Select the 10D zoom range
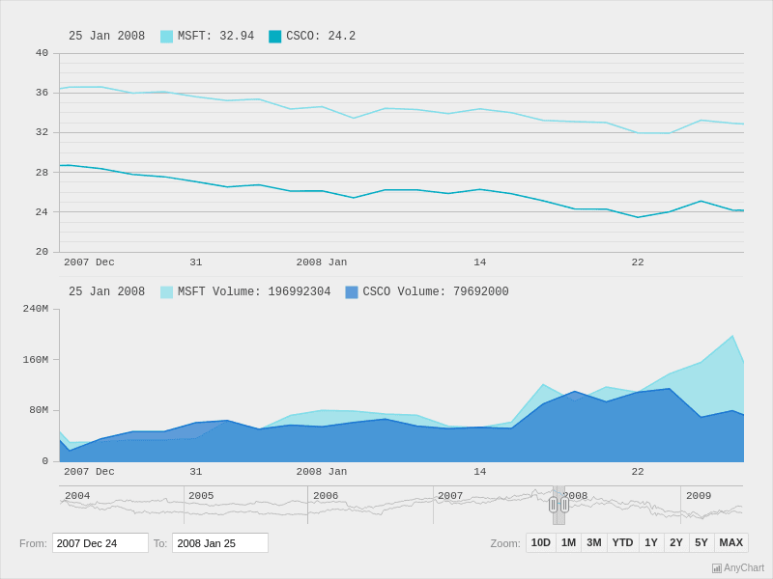The width and height of the screenshot is (773, 579). [x=541, y=542]
